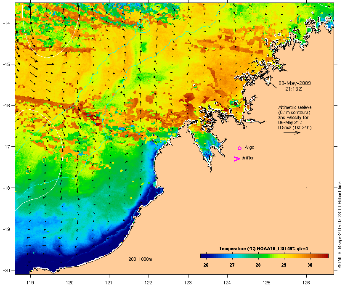
Task: Click the "drifter" legend label
Action: coord(247,158)
